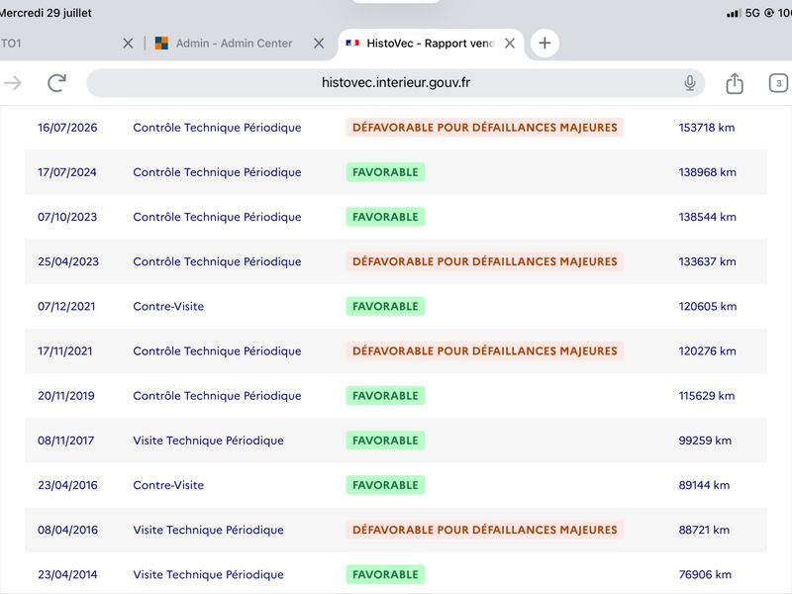Click the mileage 153718 km
792x594 pixels.
point(707,128)
